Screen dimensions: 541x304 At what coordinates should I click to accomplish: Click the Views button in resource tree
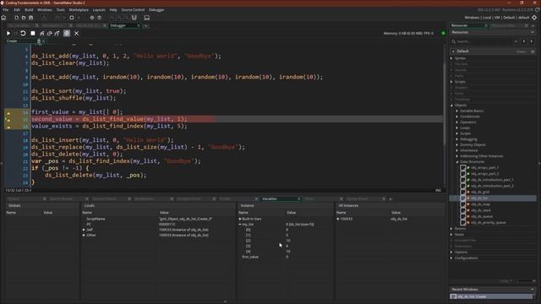point(521,52)
